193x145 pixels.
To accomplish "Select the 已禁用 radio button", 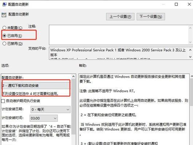I will pyautogui.click(x=4, y=43).
